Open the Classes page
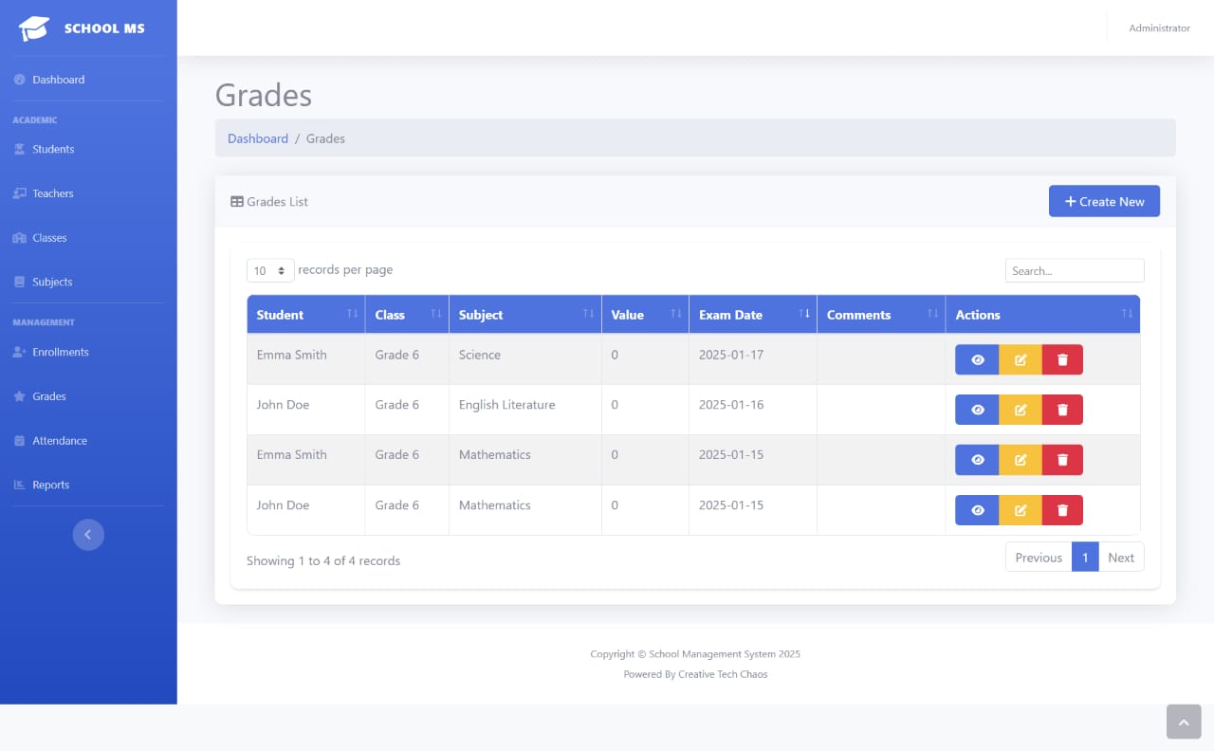The height and width of the screenshot is (751, 1214). point(88,238)
